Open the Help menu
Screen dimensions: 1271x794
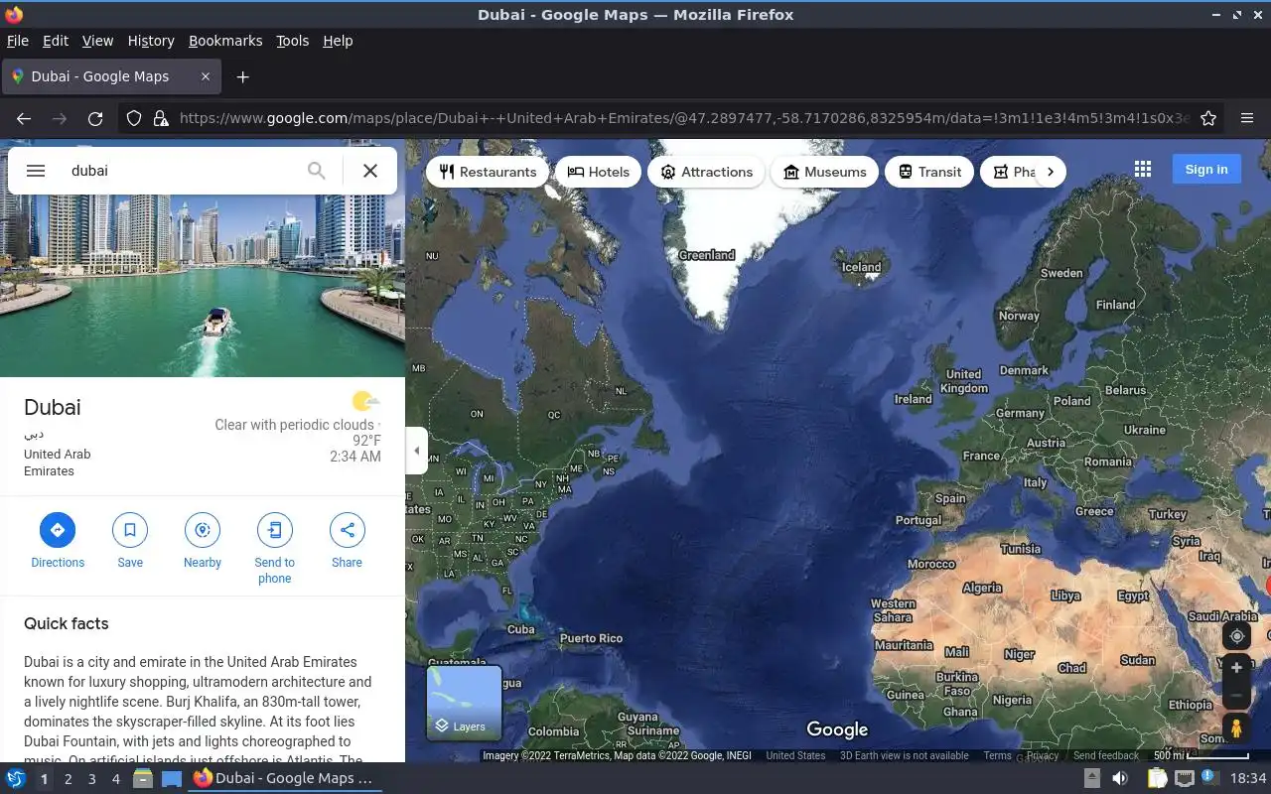click(x=338, y=41)
